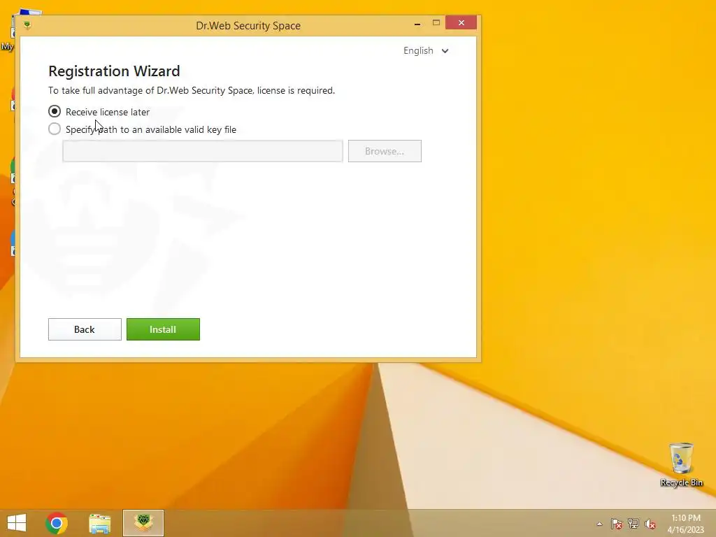Open the English language dropdown
716x537 pixels.
coord(426,50)
